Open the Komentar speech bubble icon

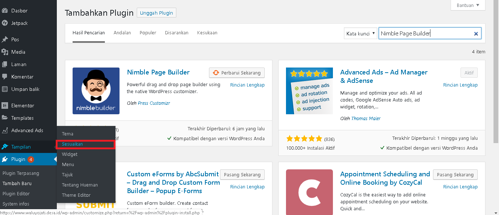5,77
